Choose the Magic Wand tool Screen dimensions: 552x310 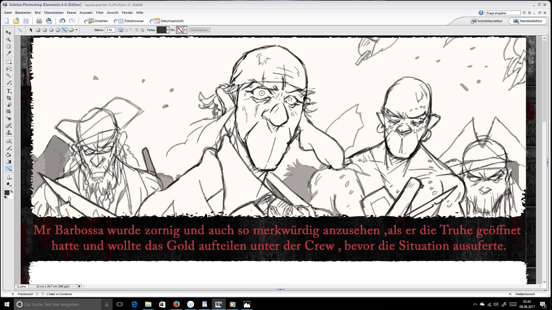[9, 75]
